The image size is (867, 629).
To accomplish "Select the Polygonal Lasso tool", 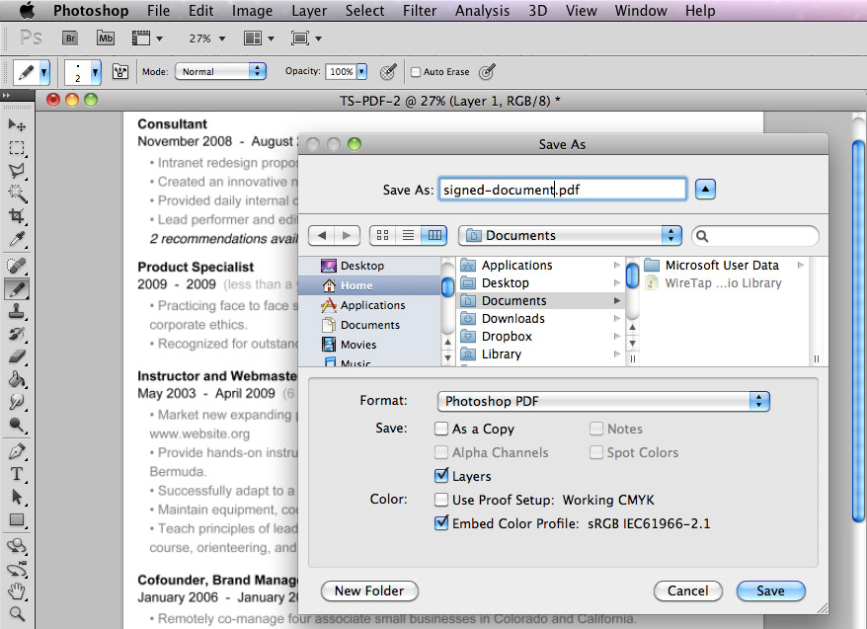I will (x=17, y=171).
